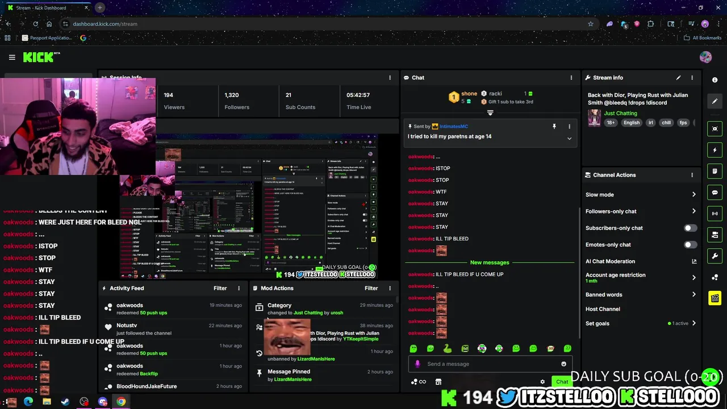Open the All Bookmarks folder

tap(703, 38)
